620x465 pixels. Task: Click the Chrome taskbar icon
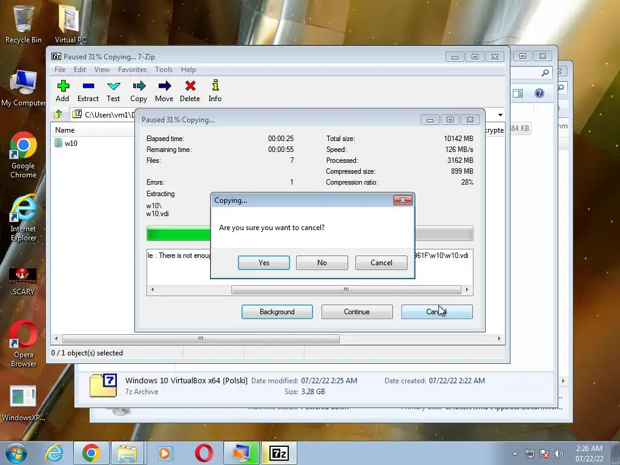[91, 453]
